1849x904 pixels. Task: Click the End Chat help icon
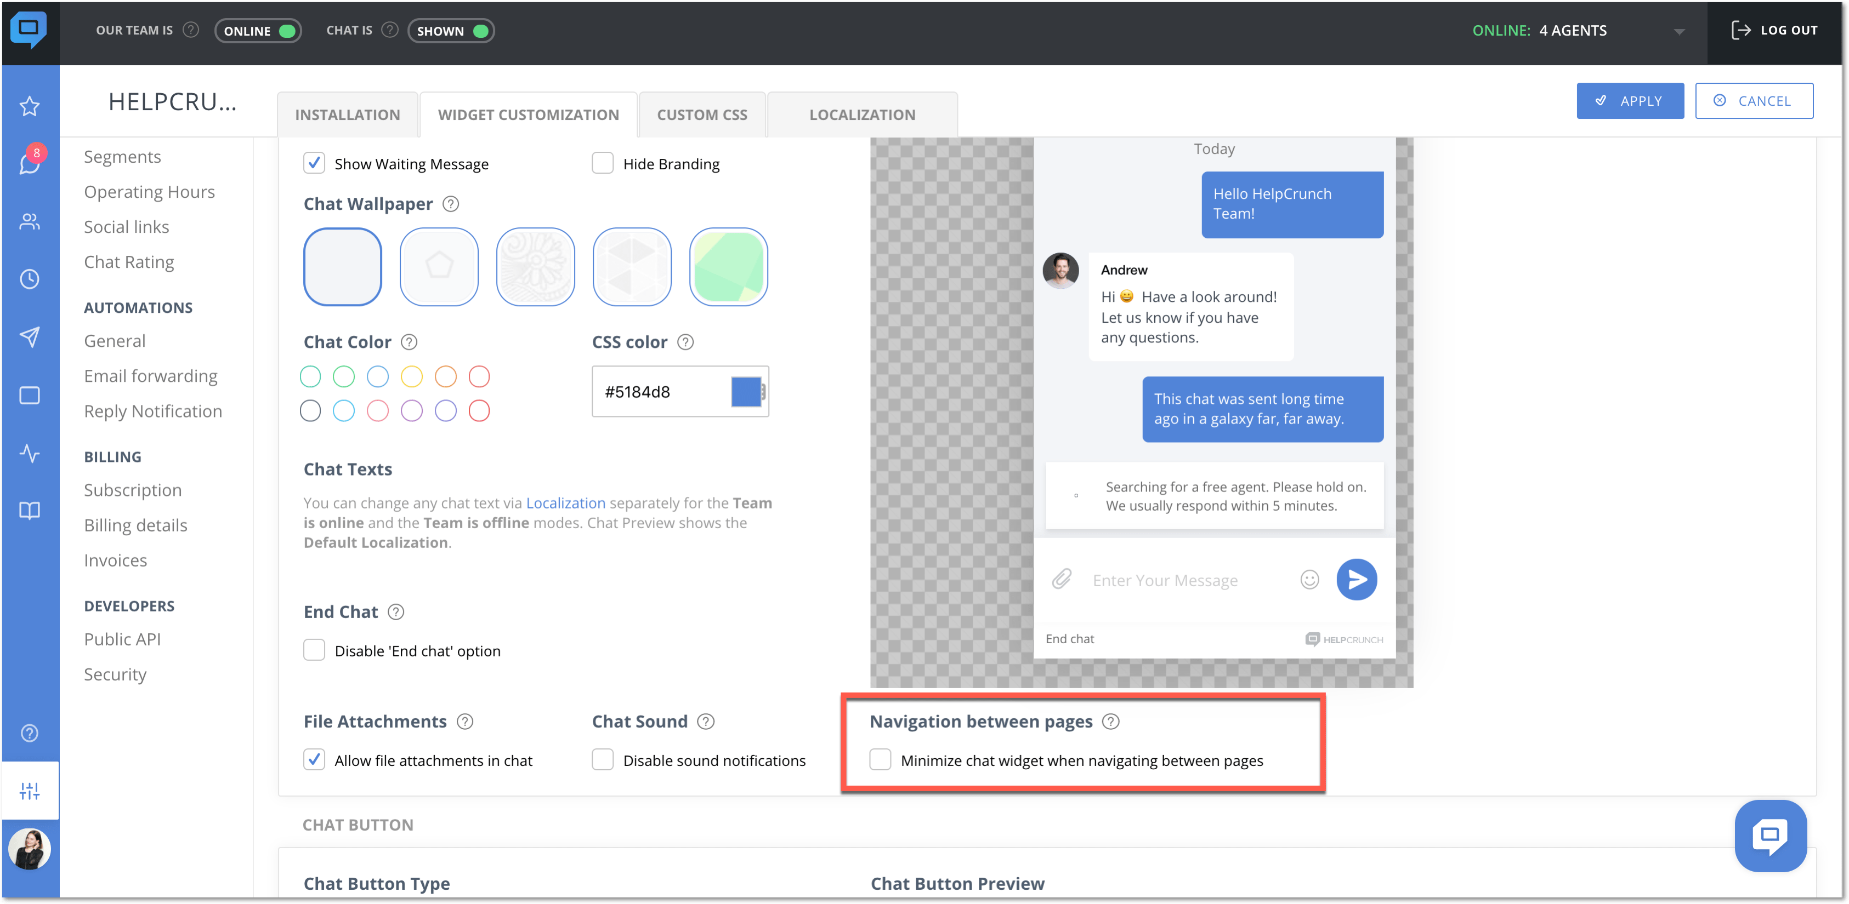pos(395,611)
